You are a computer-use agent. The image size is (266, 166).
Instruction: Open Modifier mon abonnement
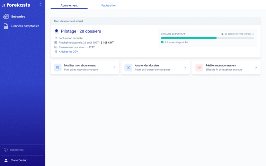point(85,67)
